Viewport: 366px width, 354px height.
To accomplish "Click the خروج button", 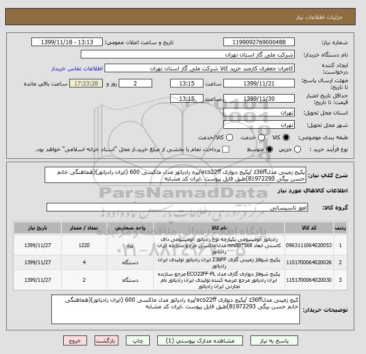I will 75,341.
